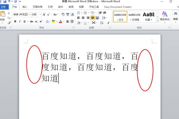Apply yellow text highlight color
The image size is (179, 119).
tap(53, 21)
